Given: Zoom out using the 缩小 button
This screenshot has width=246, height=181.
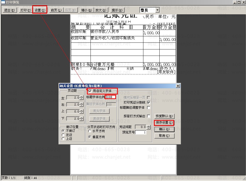Looking at the screenshot, I should 86,10.
